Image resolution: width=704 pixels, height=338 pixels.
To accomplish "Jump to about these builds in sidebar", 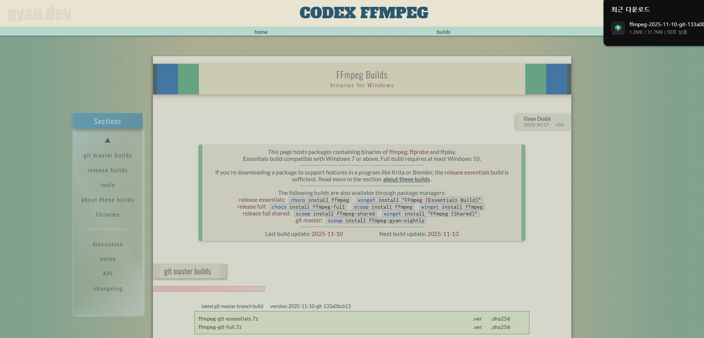I will coord(108,200).
